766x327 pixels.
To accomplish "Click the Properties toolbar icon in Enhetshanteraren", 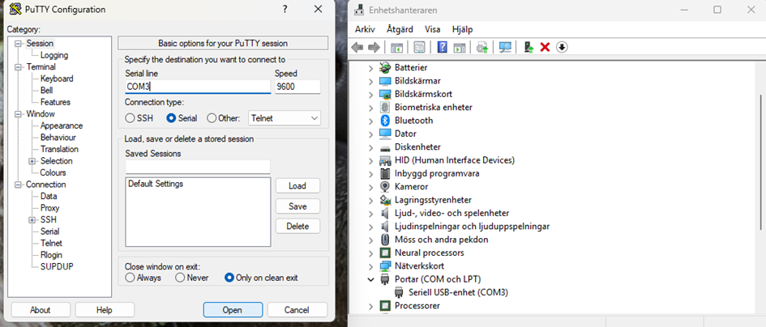I will 419,47.
